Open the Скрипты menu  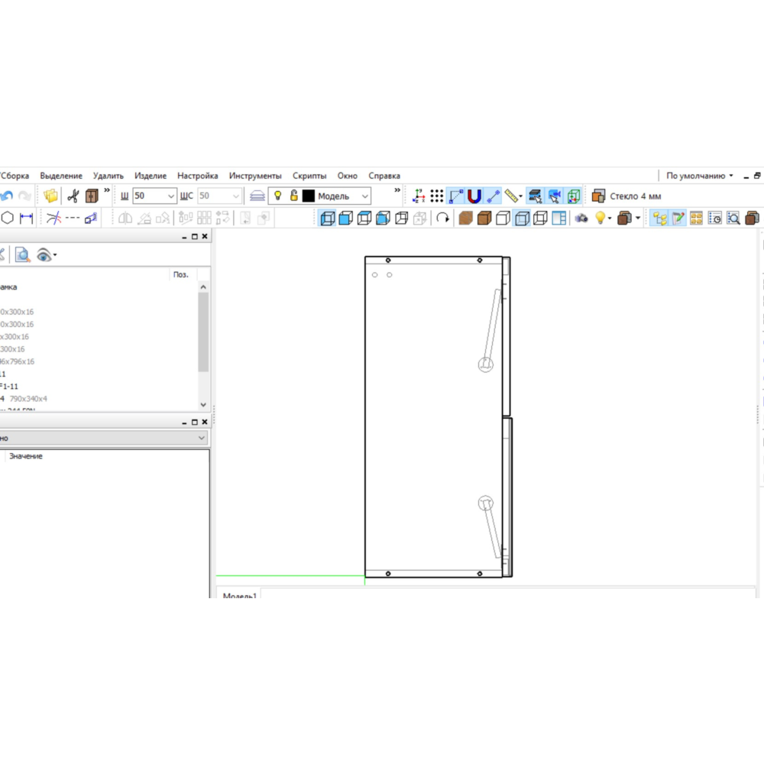(x=309, y=176)
